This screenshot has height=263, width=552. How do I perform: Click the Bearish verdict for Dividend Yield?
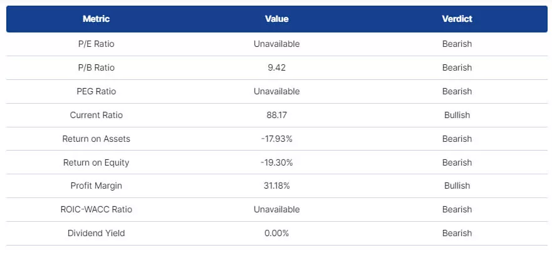[x=457, y=233]
